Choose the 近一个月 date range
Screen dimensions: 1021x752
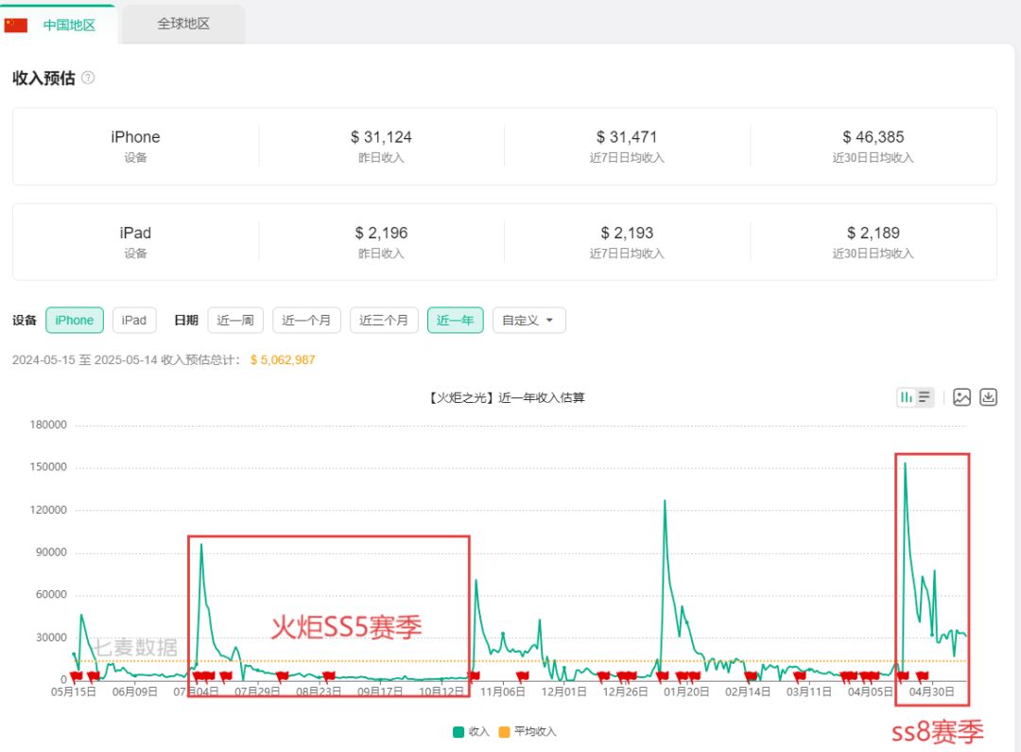coord(306,320)
